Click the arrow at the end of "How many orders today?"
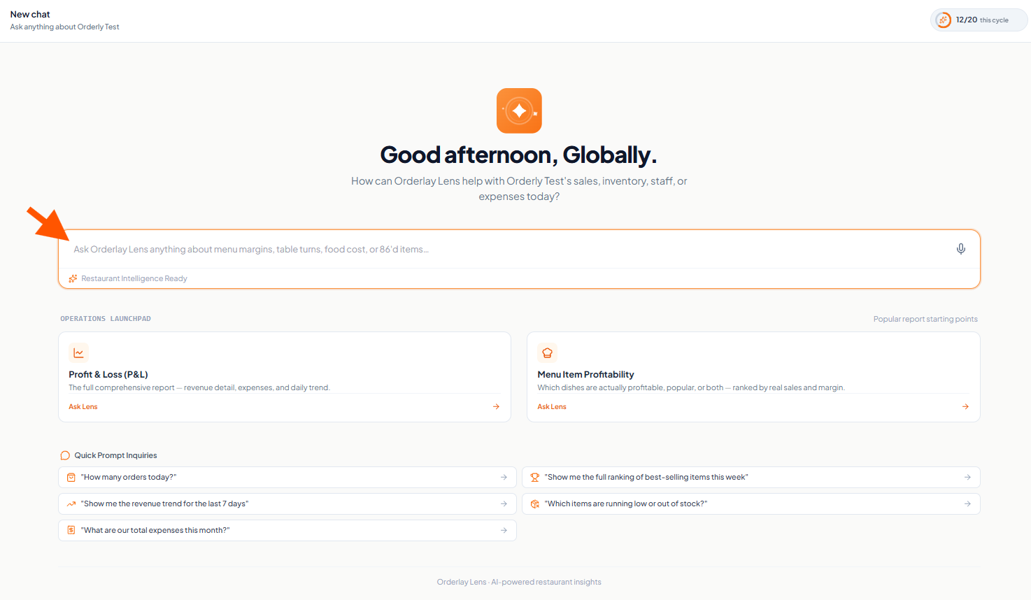 coord(504,478)
